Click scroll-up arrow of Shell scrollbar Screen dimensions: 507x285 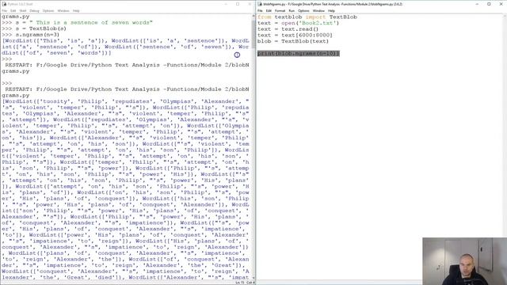click(253, 16)
